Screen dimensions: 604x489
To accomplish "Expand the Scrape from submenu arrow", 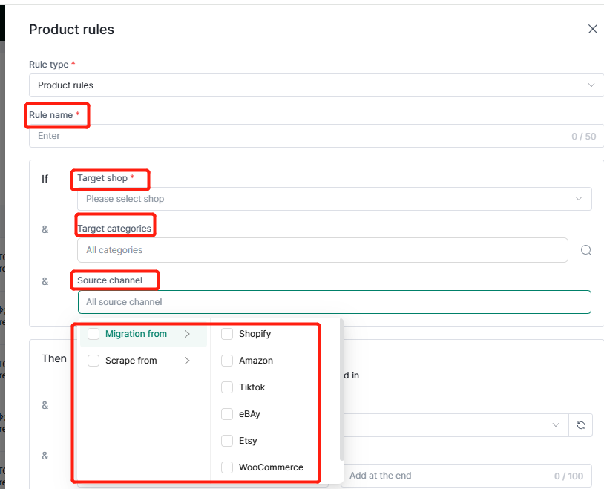I will pyautogui.click(x=187, y=361).
